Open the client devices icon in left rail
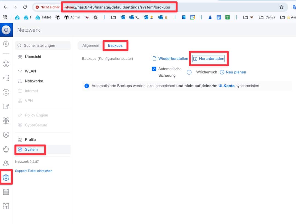This screenshot has height=224, width=296. (6, 107)
